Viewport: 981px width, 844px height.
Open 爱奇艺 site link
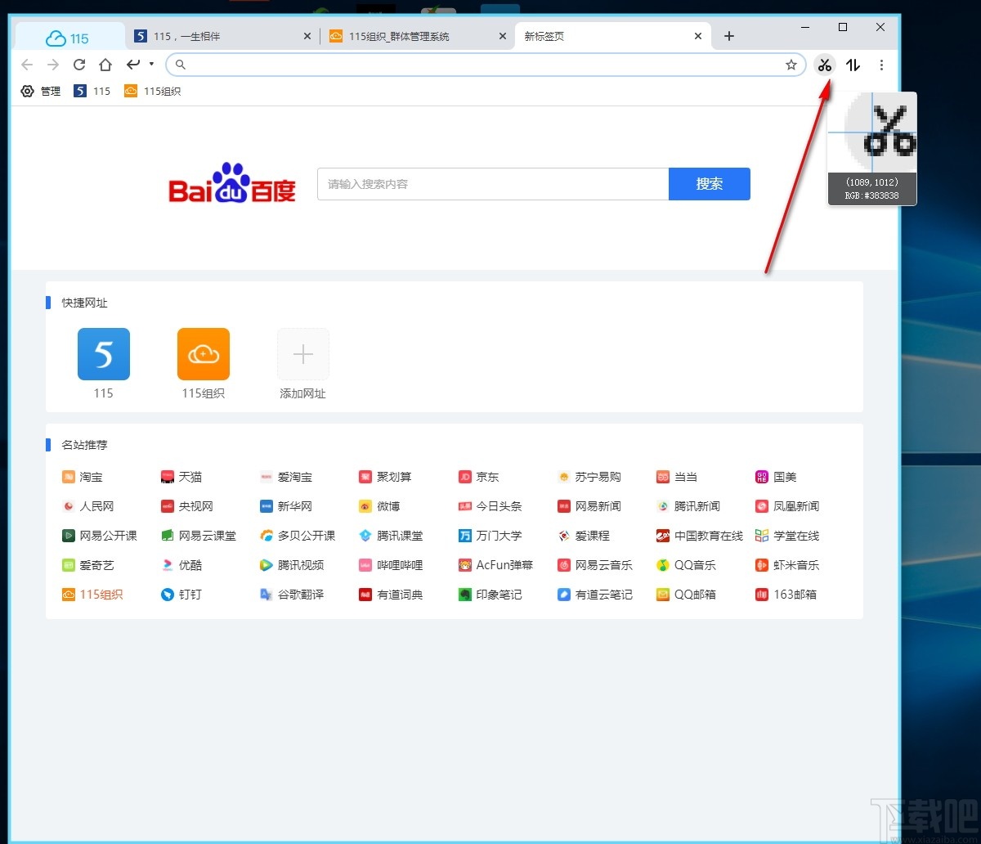click(88, 565)
